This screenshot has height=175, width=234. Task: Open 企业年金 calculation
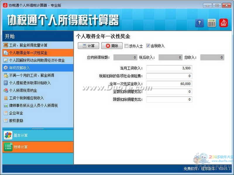pyautogui.click(x=38, y=113)
